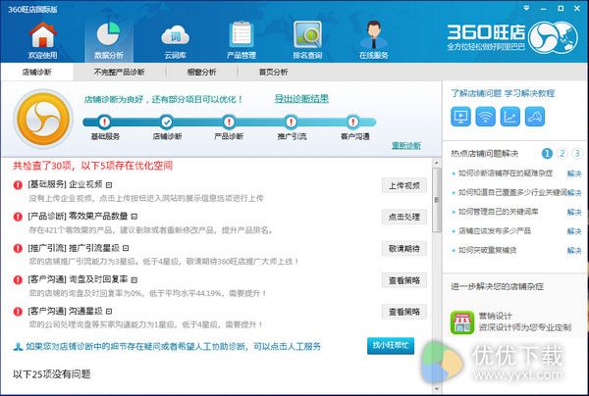This screenshot has height=396, width=589.
Task: Click the 导出诊断结果 link
Action: (301, 99)
